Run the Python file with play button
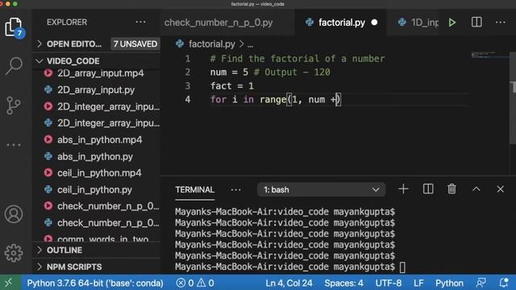This screenshot has width=516, height=290. (452, 23)
